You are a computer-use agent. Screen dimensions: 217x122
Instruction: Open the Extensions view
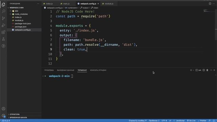click(3, 32)
